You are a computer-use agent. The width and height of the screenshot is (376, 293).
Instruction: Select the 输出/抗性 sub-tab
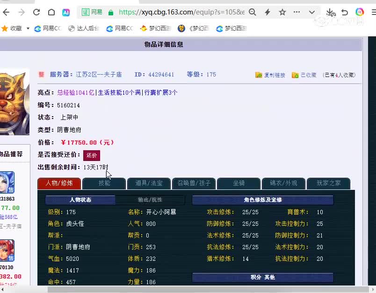click(150, 200)
